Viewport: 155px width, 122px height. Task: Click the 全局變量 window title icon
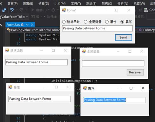(84, 51)
